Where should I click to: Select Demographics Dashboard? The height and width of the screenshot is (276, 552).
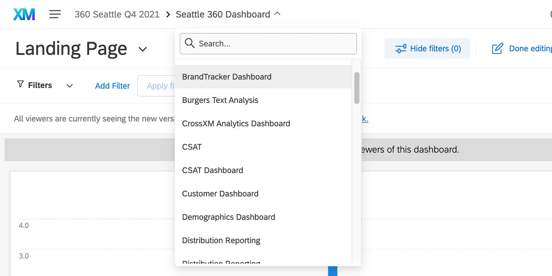pos(229,217)
